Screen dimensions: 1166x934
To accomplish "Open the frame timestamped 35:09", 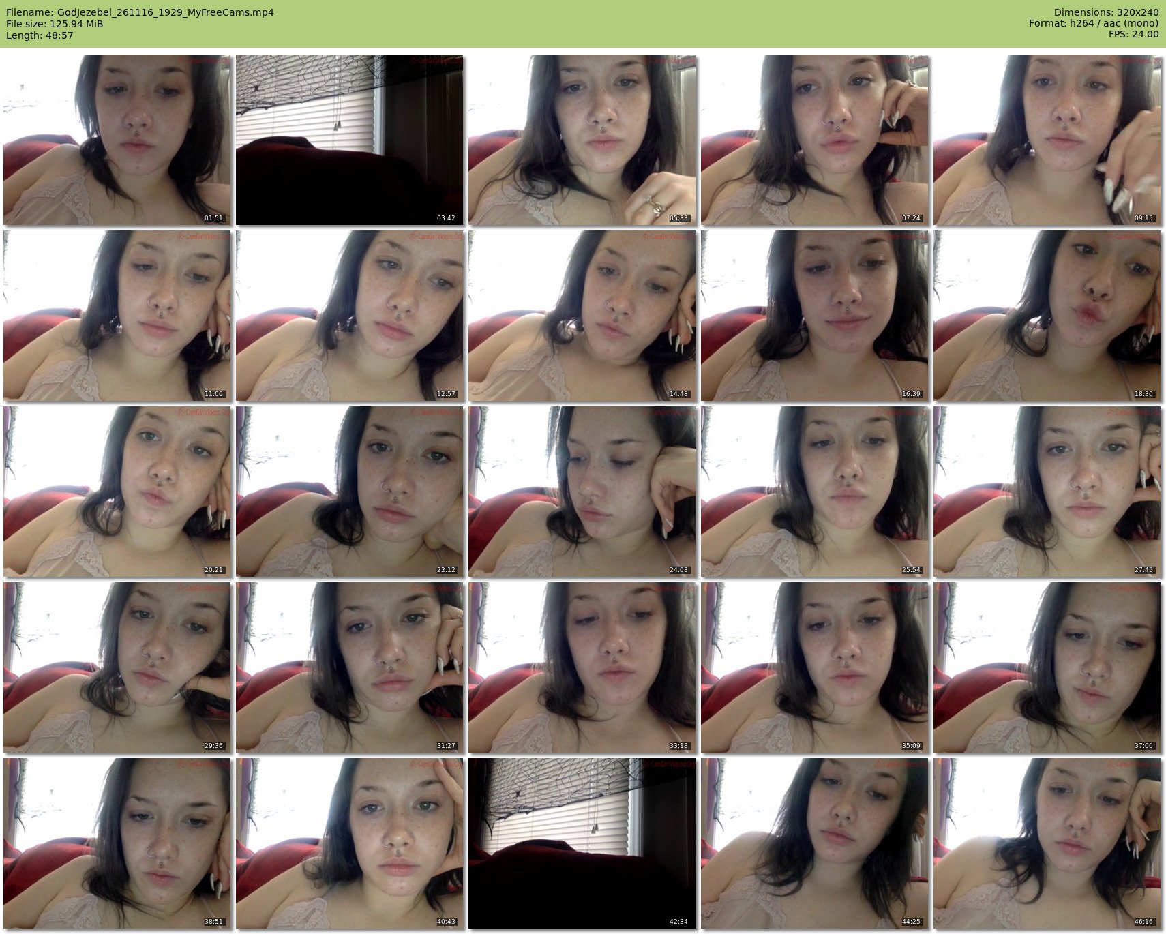I will pyautogui.click(x=814, y=667).
